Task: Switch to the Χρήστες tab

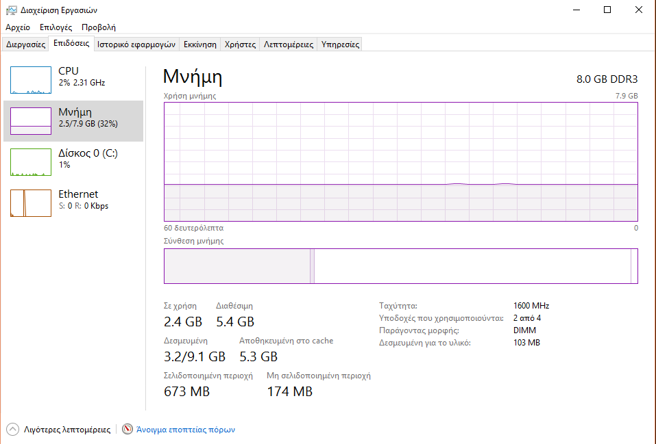Action: pyautogui.click(x=240, y=44)
